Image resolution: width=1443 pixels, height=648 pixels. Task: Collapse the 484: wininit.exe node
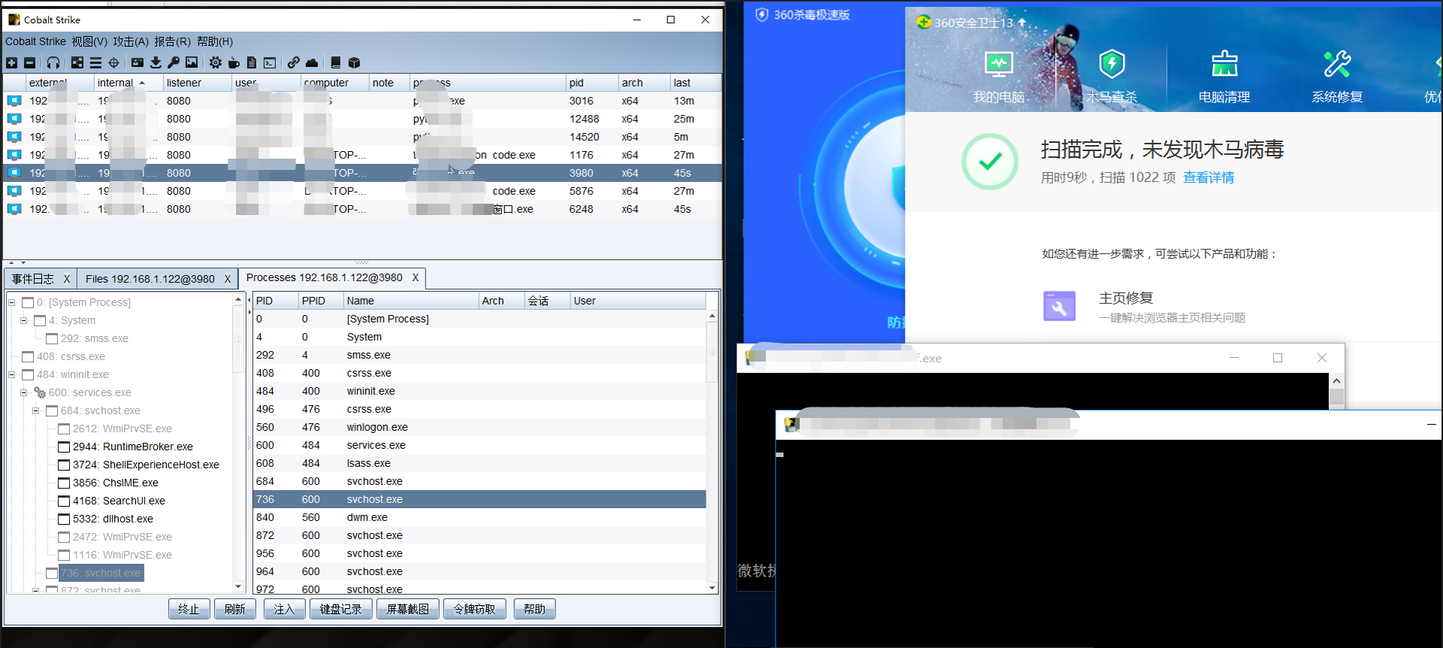point(11,374)
